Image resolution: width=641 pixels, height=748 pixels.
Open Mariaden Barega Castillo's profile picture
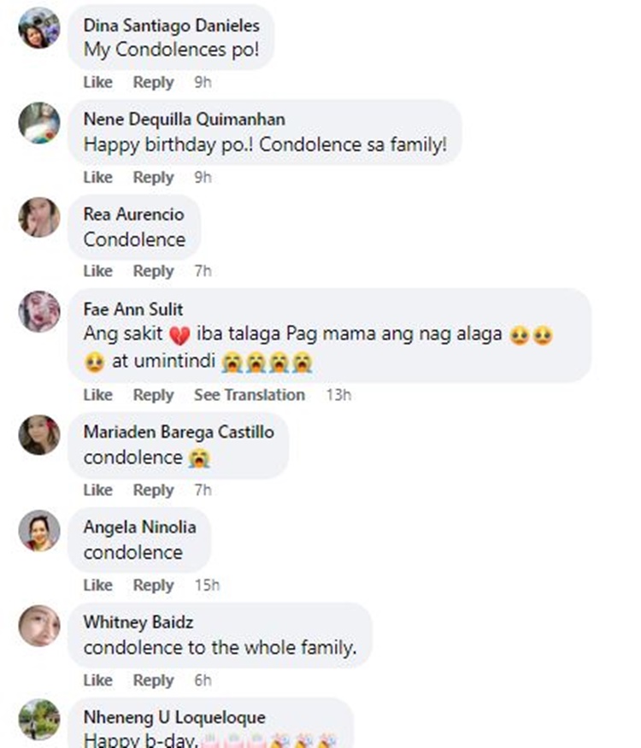[x=39, y=435]
